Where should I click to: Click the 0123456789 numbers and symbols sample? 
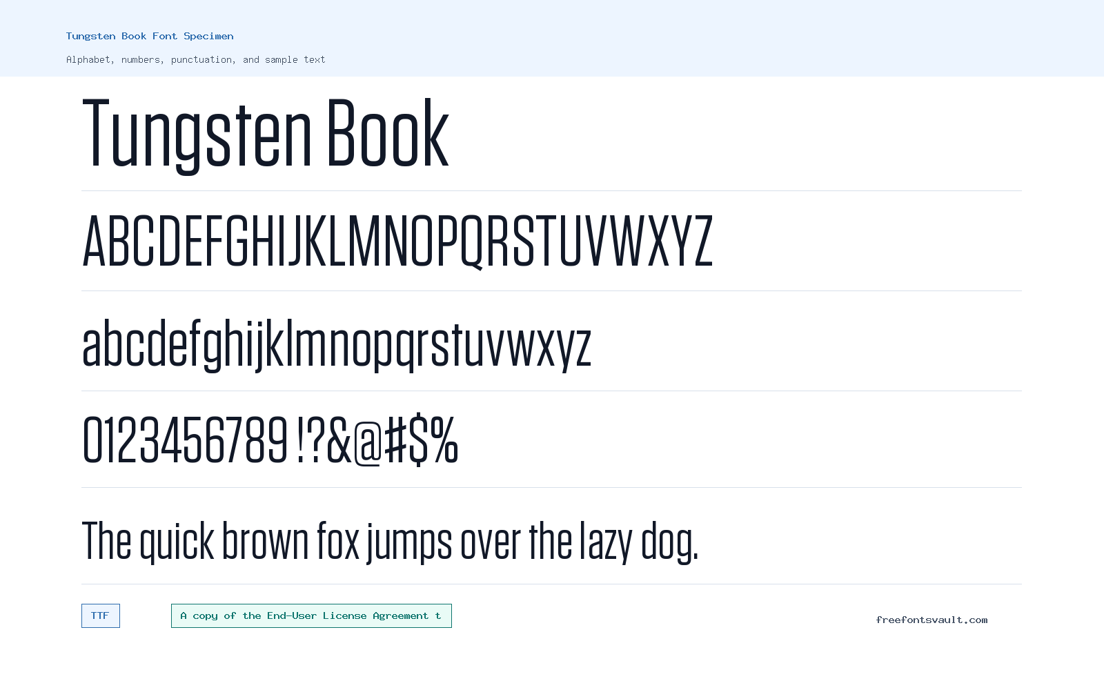click(x=270, y=440)
